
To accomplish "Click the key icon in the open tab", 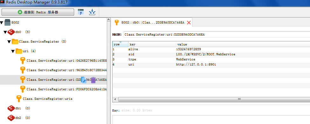I will click(x=117, y=22).
